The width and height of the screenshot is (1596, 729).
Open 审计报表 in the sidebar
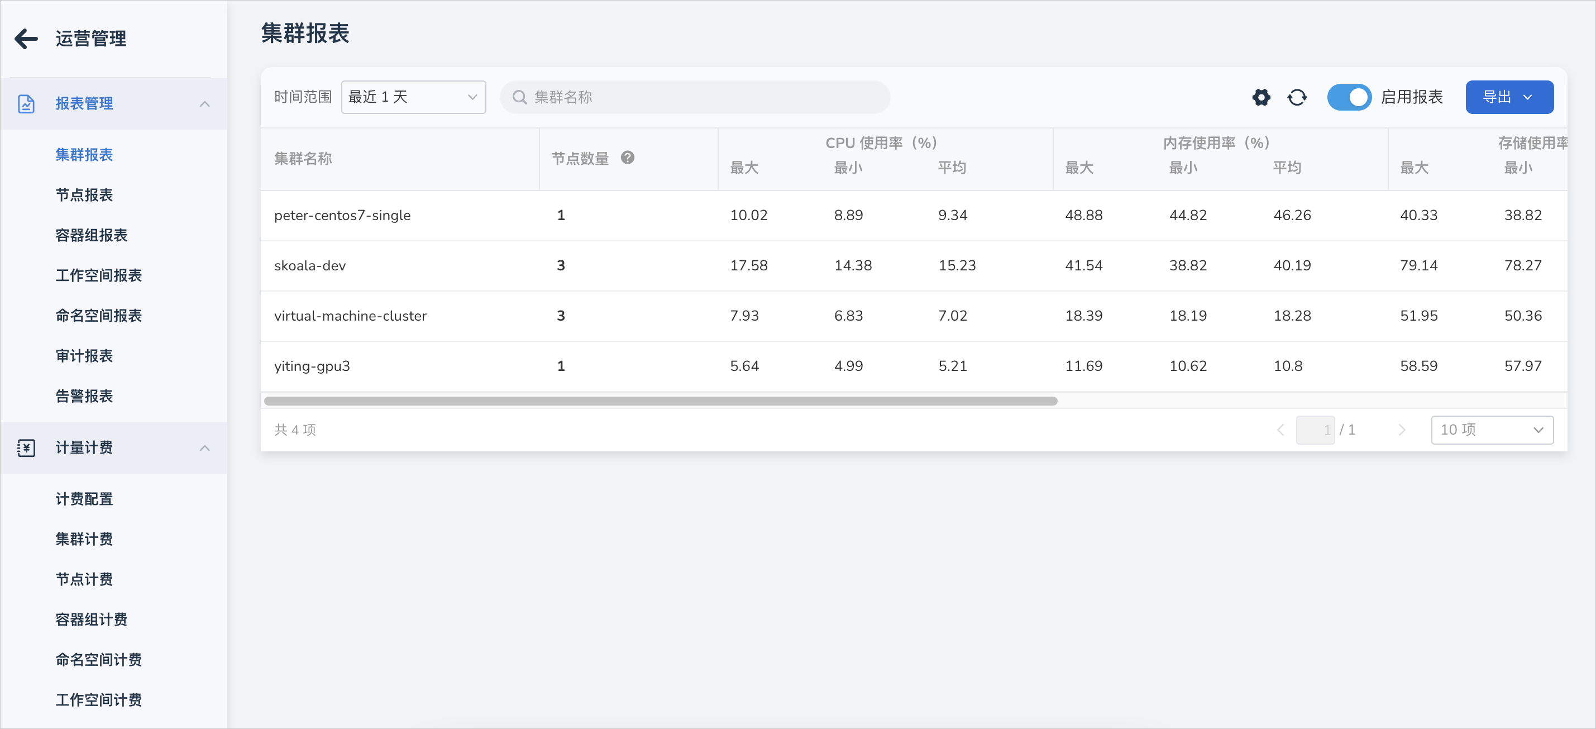coord(84,356)
